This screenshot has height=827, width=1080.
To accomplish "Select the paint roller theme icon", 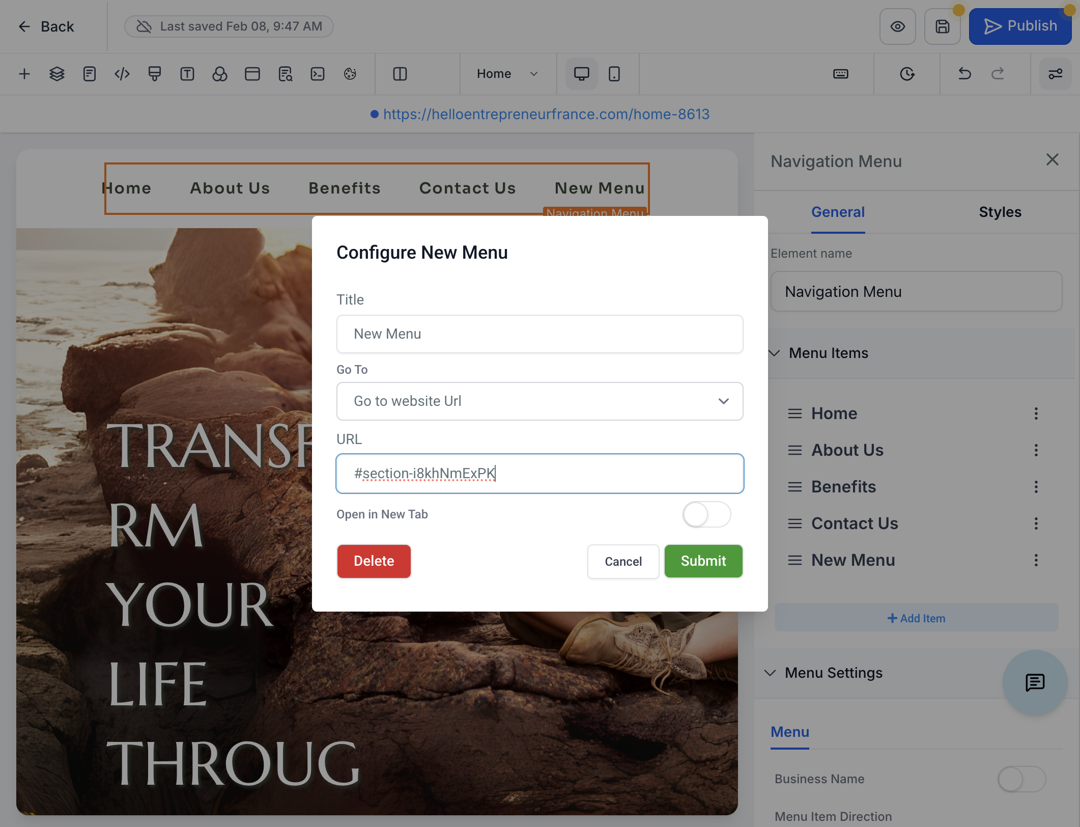I will (x=155, y=74).
